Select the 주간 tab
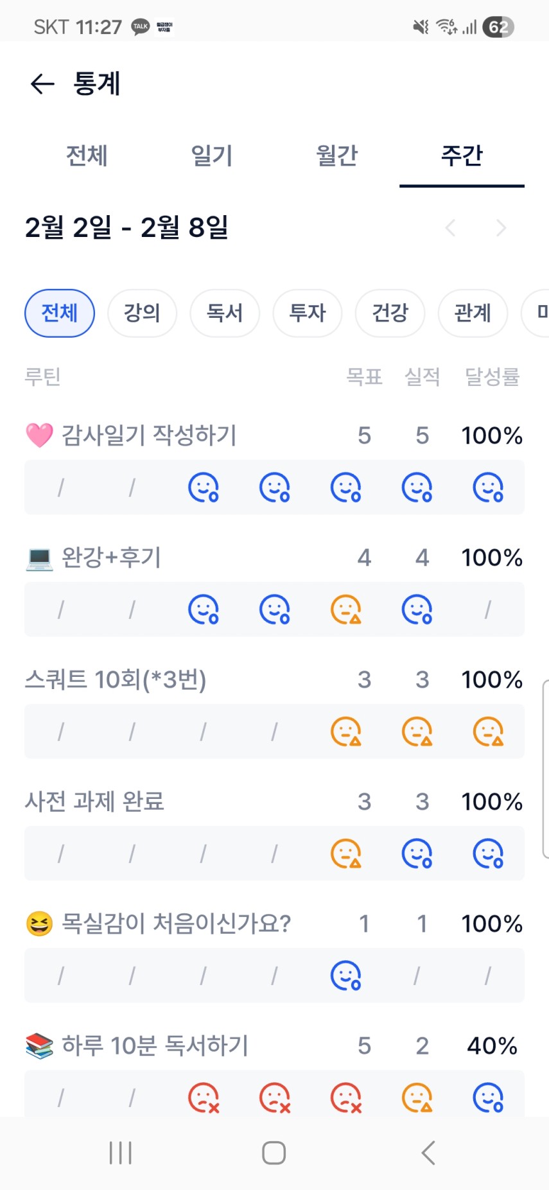Screen dimensions: 549x1190 click(462, 155)
